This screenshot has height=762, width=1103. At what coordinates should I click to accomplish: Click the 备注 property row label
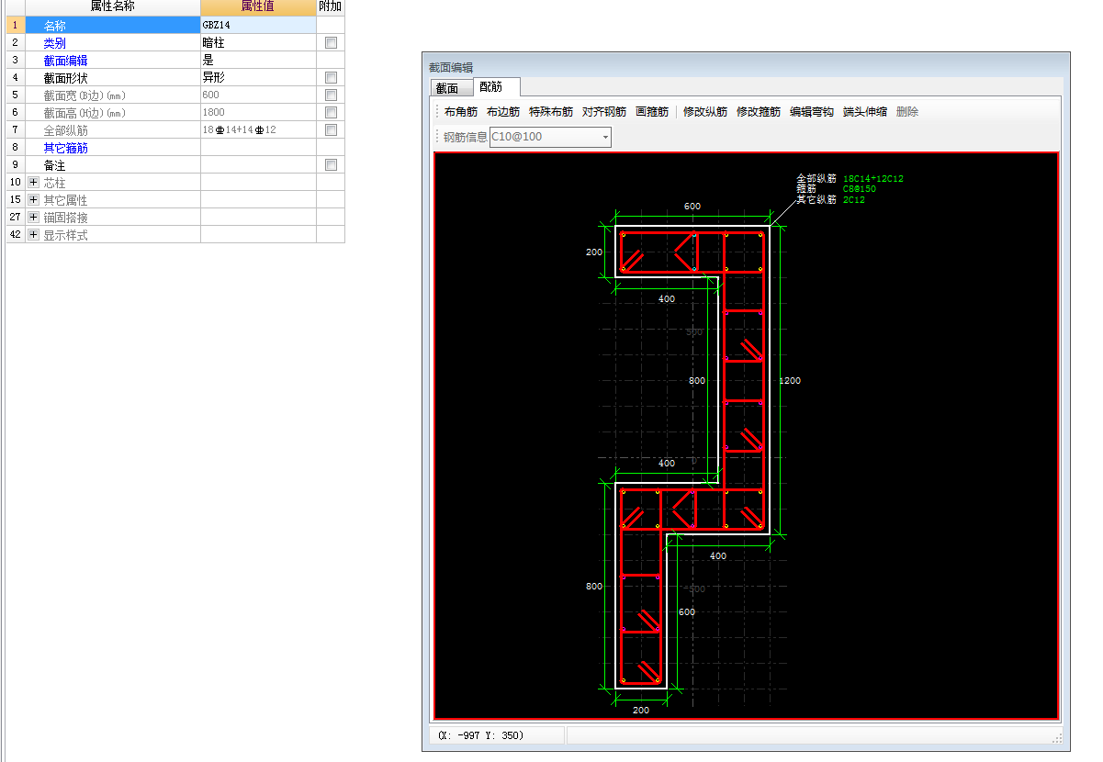pyautogui.click(x=54, y=165)
